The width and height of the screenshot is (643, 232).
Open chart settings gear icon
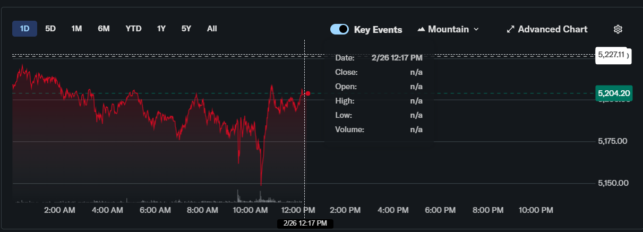point(618,29)
